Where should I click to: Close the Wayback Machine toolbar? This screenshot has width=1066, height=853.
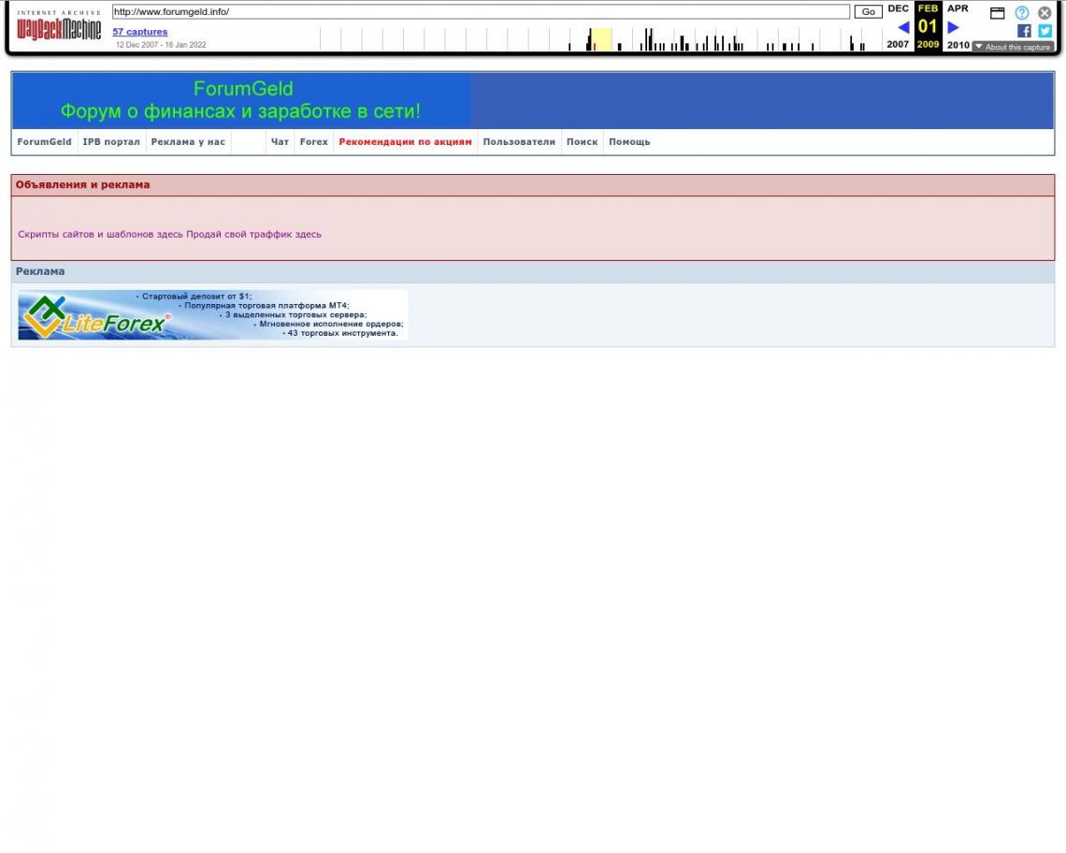(1044, 12)
